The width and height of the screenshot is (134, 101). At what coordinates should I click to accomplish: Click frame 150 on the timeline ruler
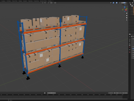[x=65, y=95]
